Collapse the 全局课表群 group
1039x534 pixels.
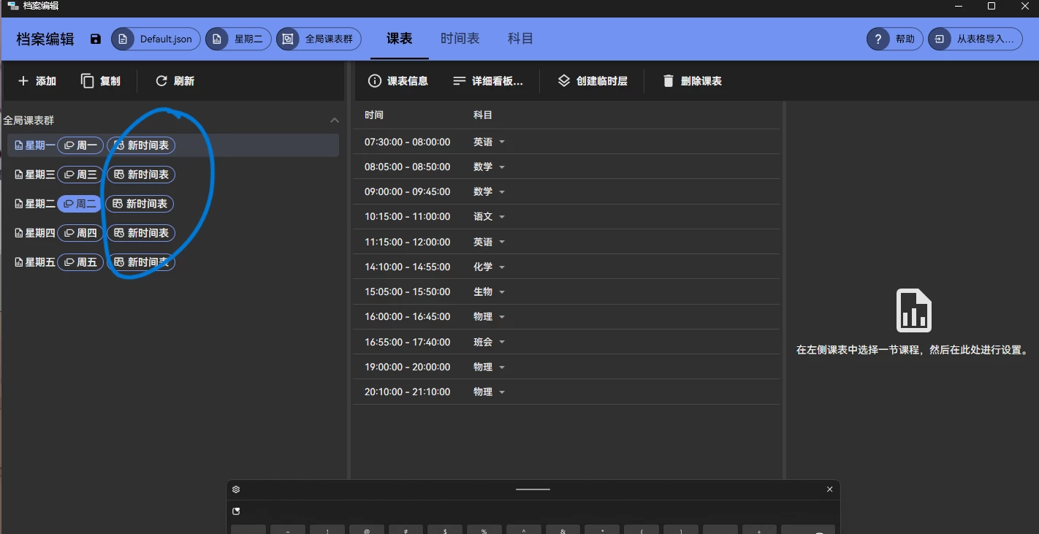point(335,121)
